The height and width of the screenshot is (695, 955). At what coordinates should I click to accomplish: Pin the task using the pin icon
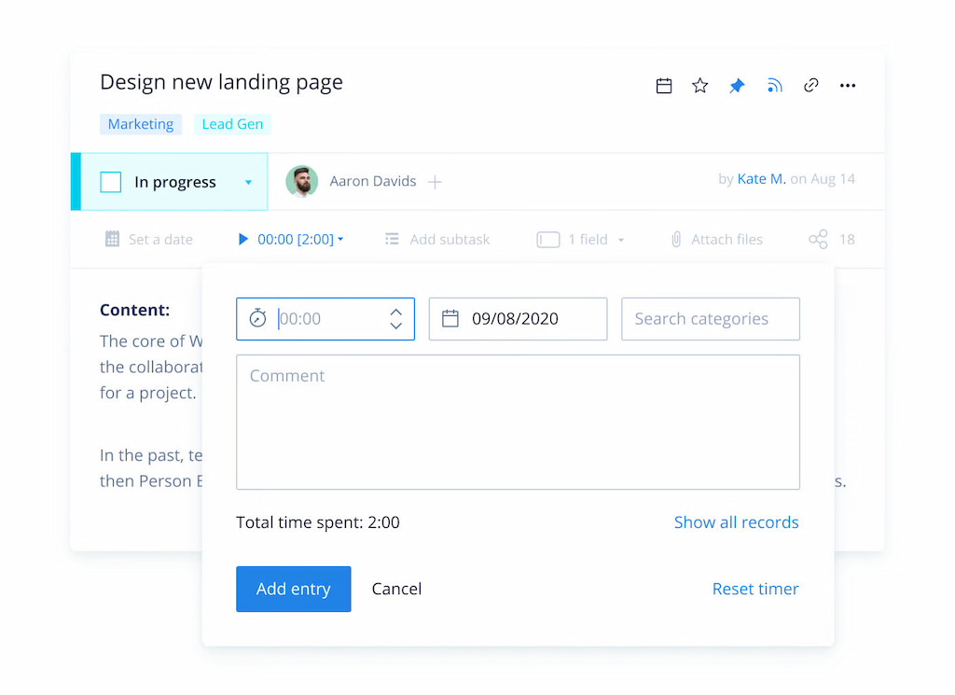737,85
